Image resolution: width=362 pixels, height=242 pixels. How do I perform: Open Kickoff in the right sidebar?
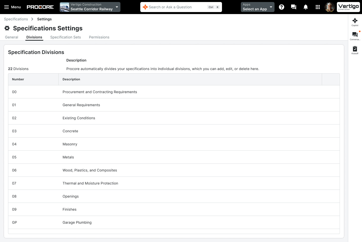[x=355, y=50]
